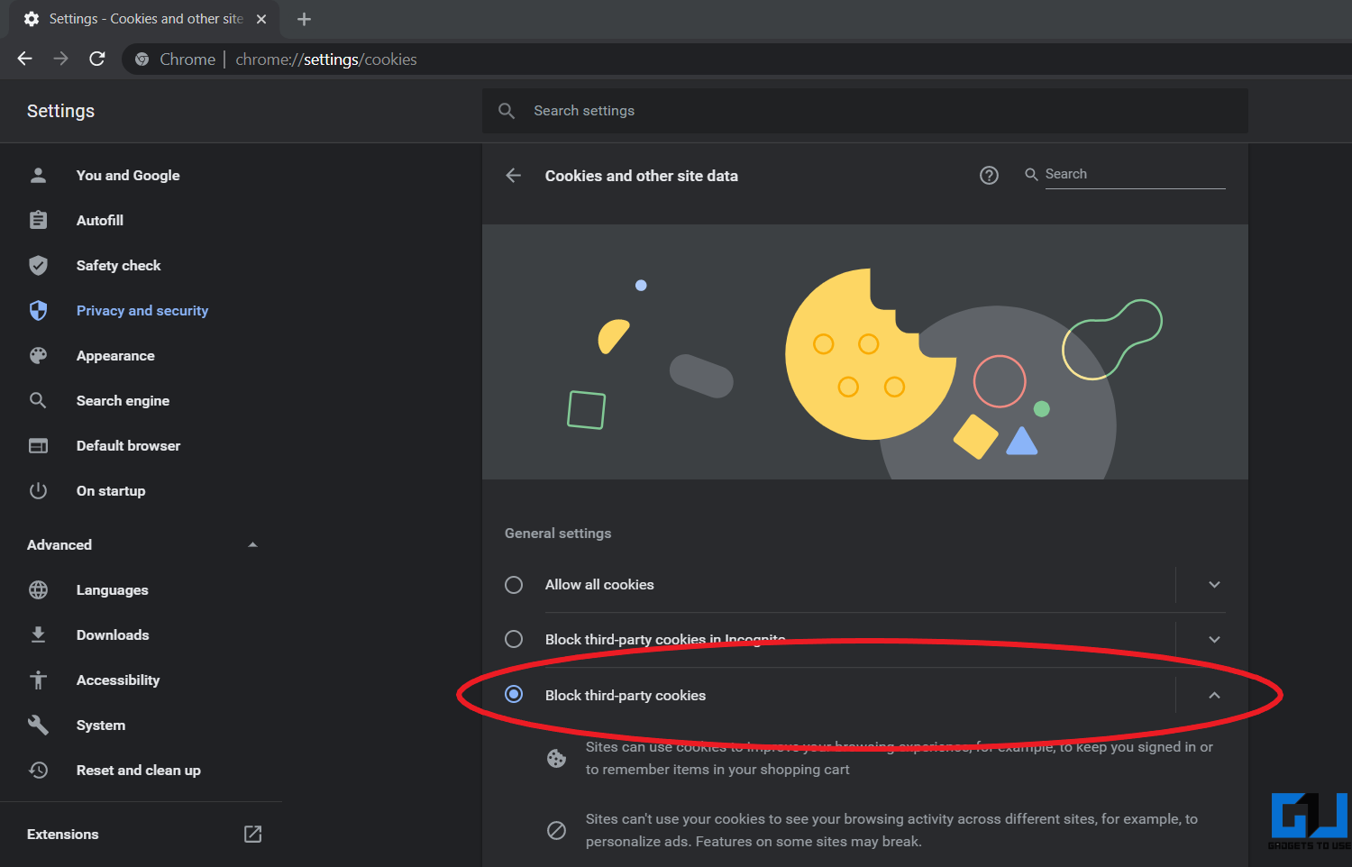Click the Search settings field

point(865,111)
